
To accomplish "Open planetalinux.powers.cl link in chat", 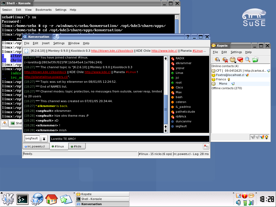I will (x=46, y=77).
